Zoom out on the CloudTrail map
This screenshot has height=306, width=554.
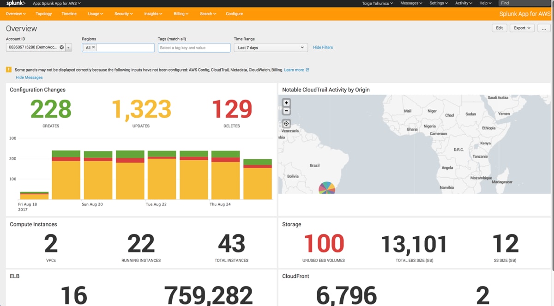(286, 111)
